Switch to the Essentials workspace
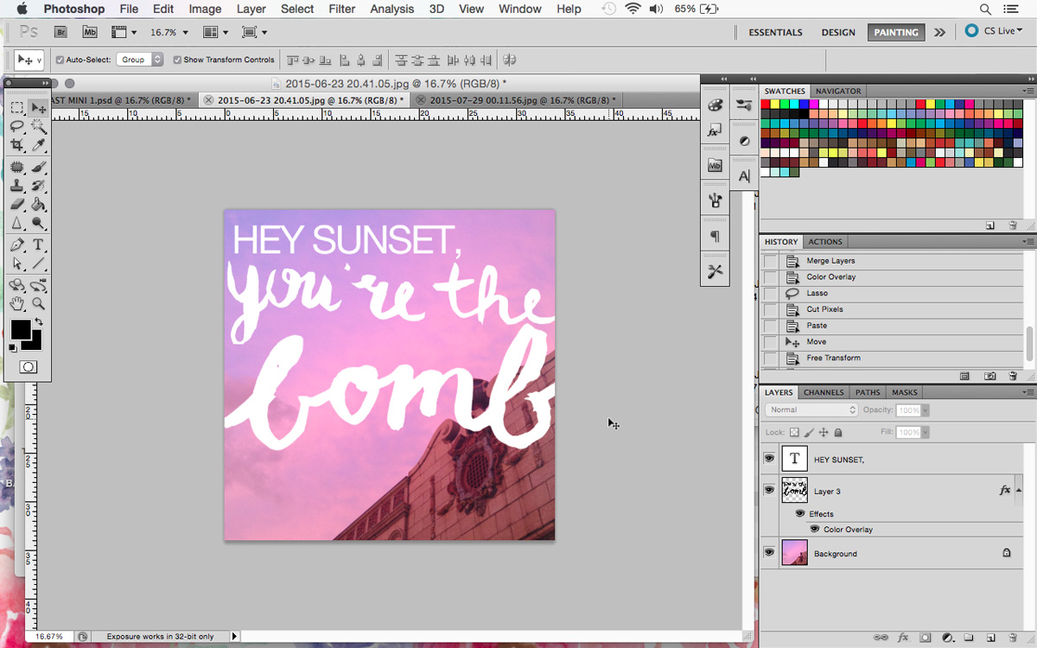 click(775, 32)
